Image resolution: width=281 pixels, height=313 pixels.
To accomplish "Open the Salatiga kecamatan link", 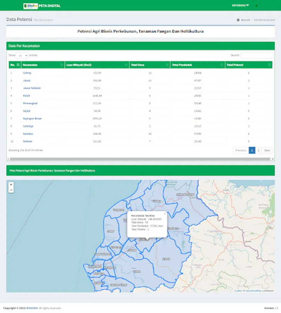I will click(x=28, y=126).
